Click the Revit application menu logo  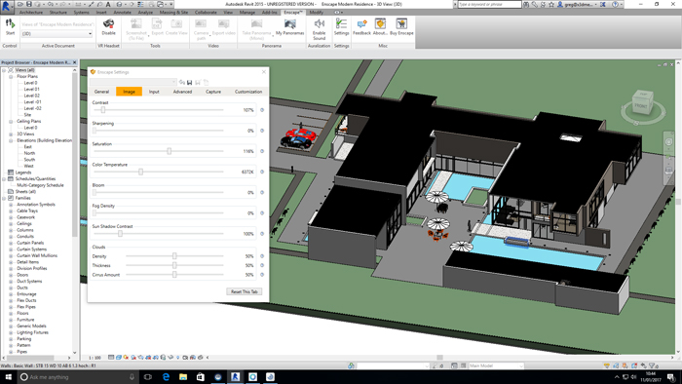pos(7,7)
